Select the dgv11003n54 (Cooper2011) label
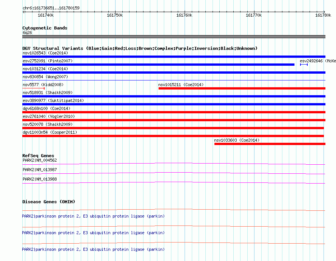Viewport: 336px width, 261px height. pyautogui.click(x=50, y=132)
